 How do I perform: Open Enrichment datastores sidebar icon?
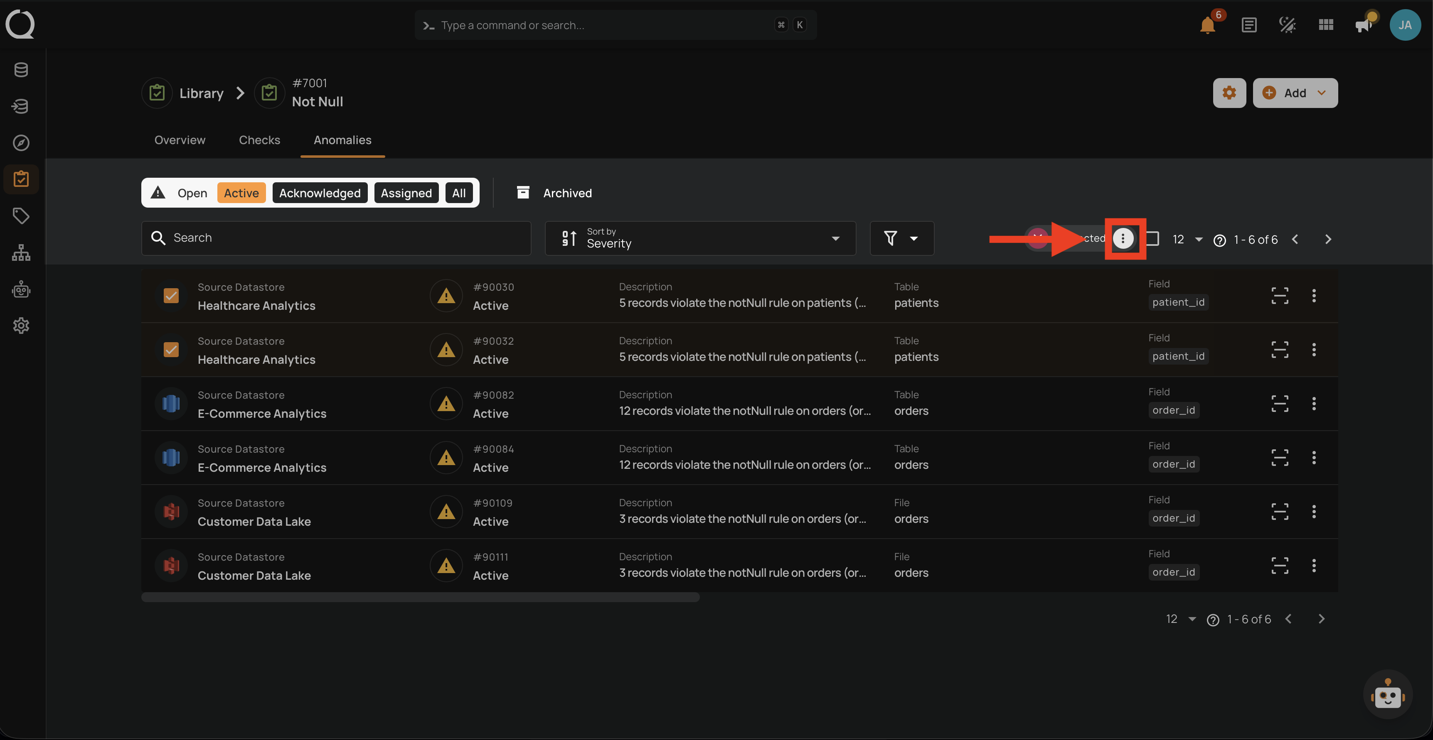click(x=21, y=106)
